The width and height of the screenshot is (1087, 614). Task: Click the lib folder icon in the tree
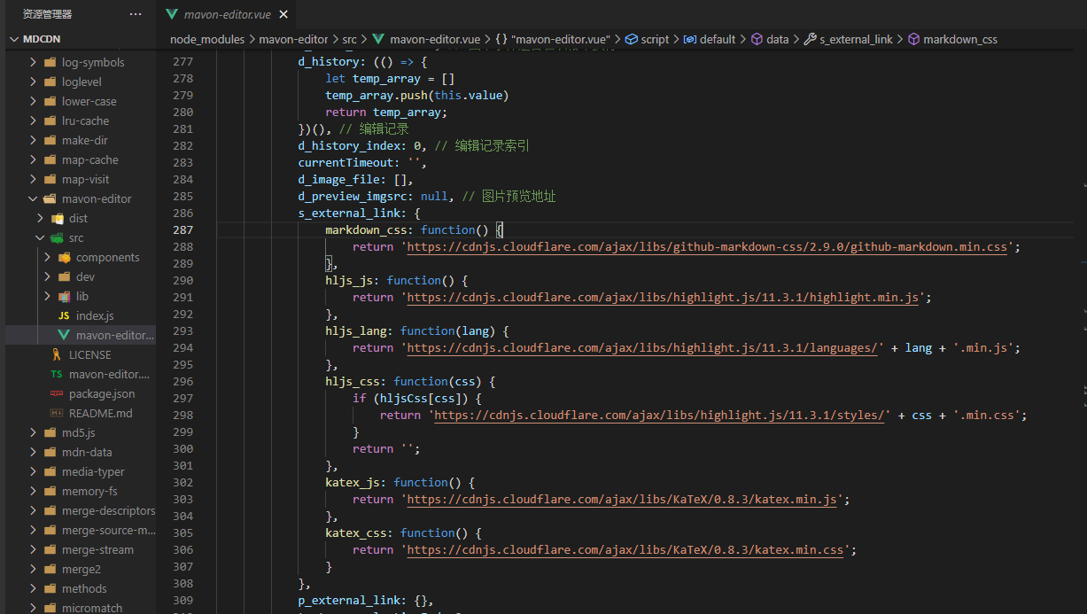[64, 296]
